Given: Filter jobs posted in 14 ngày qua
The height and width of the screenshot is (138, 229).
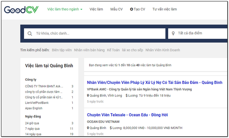Looking at the screenshot, I should (49, 134).
